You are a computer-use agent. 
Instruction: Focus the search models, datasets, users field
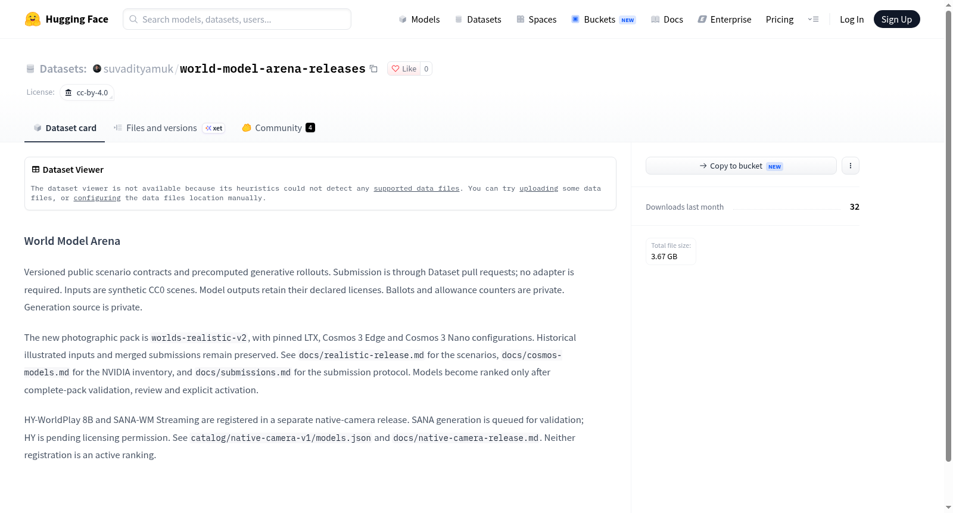coord(237,19)
